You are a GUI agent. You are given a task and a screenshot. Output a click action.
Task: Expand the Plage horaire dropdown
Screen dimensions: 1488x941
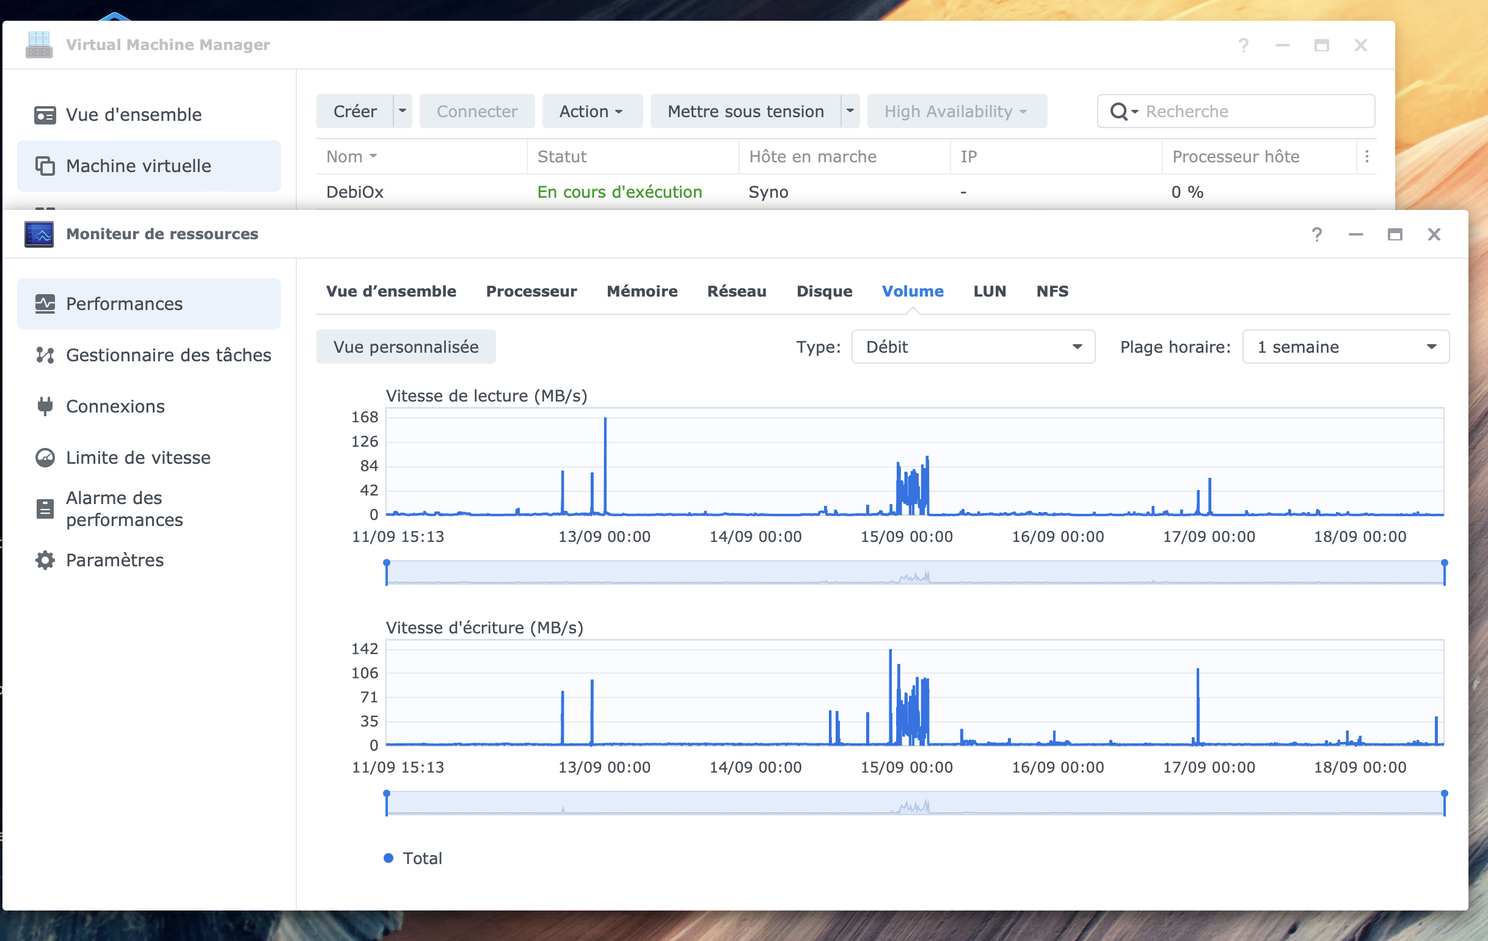coord(1345,347)
